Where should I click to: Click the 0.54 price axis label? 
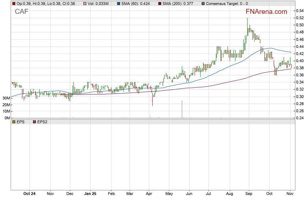point(299,11)
